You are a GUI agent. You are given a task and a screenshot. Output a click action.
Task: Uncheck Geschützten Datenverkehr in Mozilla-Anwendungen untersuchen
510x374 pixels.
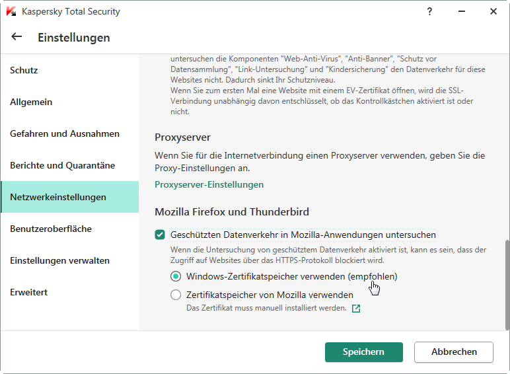click(x=160, y=235)
